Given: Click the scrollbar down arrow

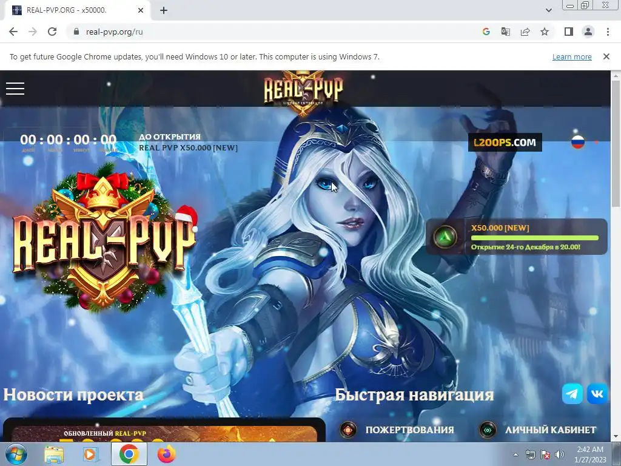Looking at the screenshot, I should click(x=616, y=437).
